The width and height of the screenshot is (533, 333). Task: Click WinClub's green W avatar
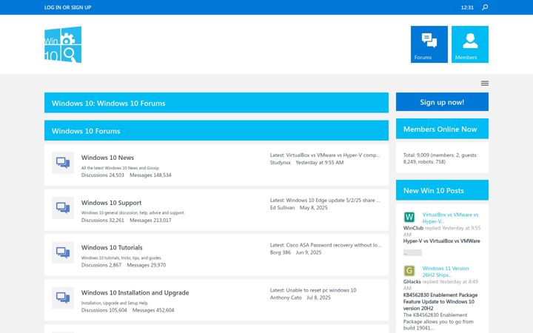[x=409, y=217]
